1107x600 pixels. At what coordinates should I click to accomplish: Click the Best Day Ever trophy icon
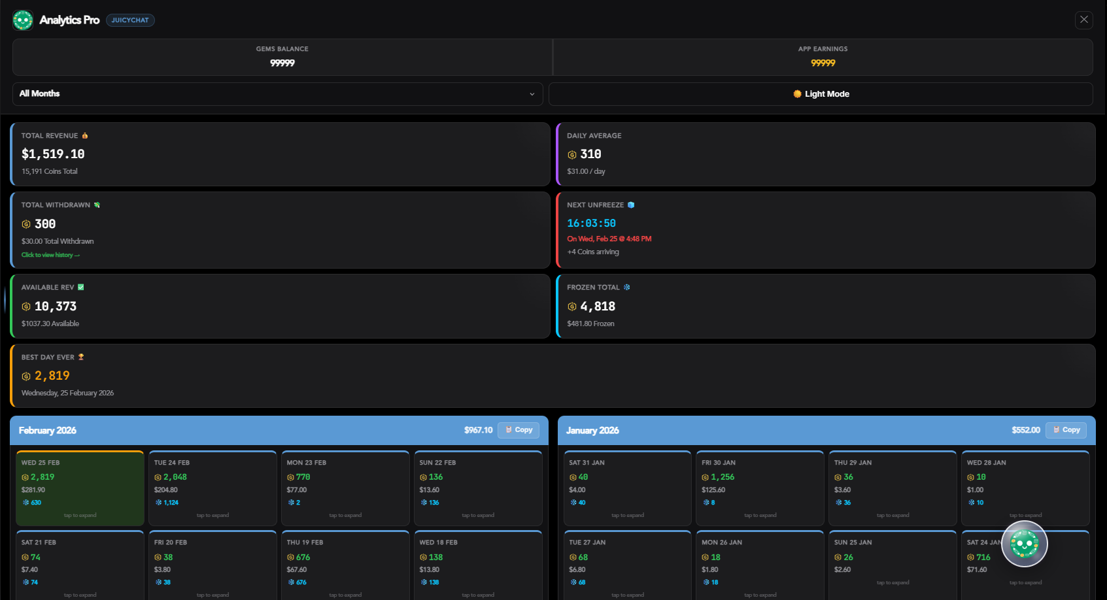[81, 358]
